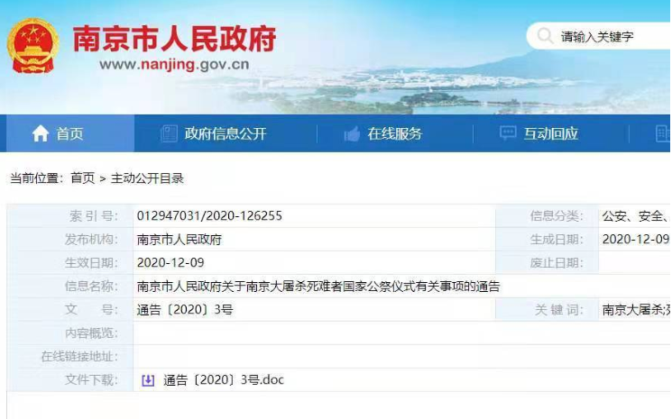This screenshot has width=672, height=419.
Task: Click the 南京大屠杀 keyword value
Action: pos(635,310)
